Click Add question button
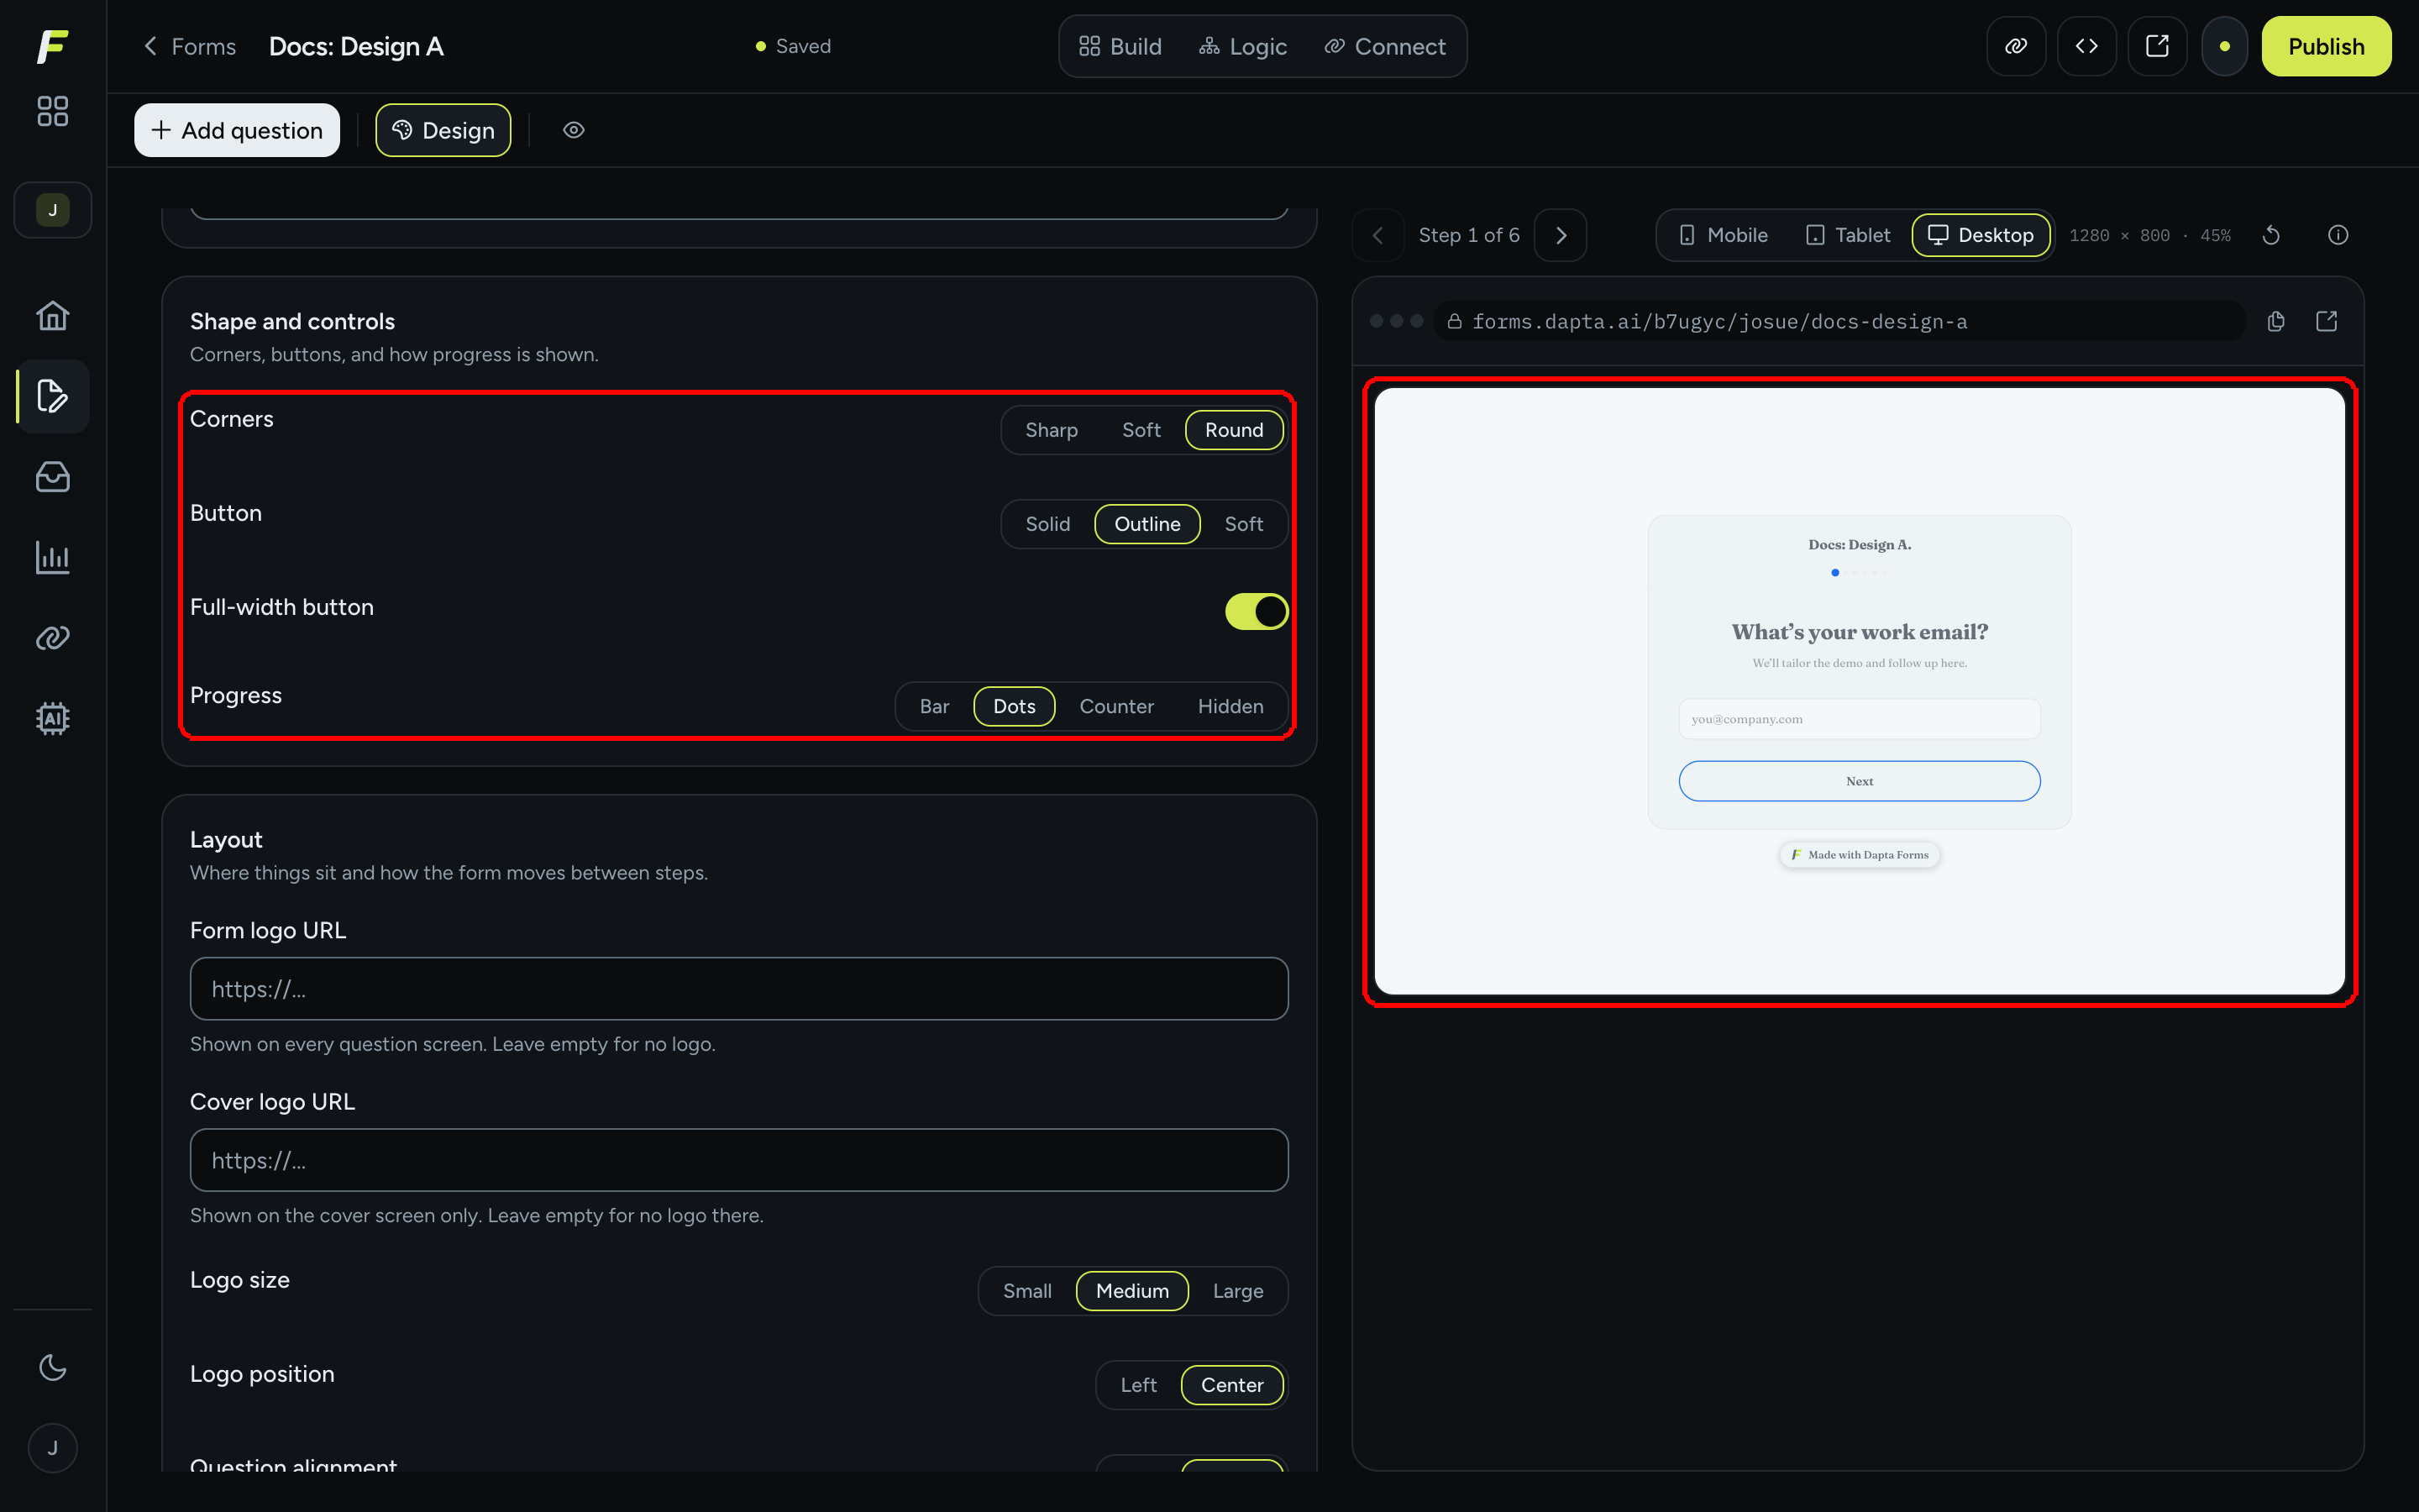Viewport: 2419px width, 1512px height. coord(237,130)
